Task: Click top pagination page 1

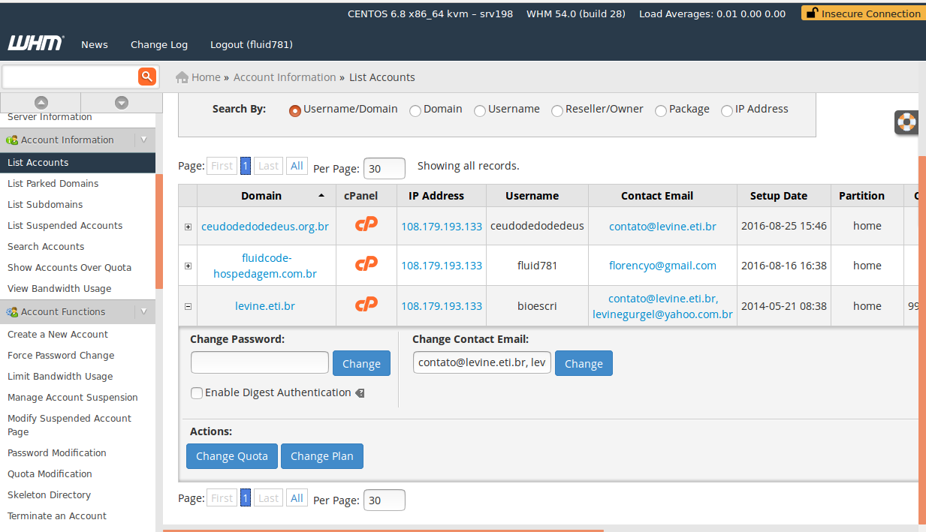Action: tap(246, 166)
